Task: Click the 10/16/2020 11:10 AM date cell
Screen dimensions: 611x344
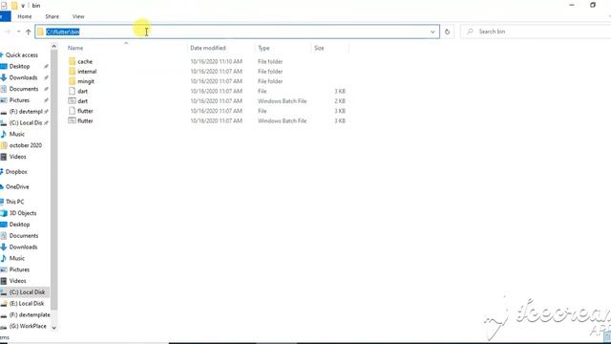Action: [217, 61]
